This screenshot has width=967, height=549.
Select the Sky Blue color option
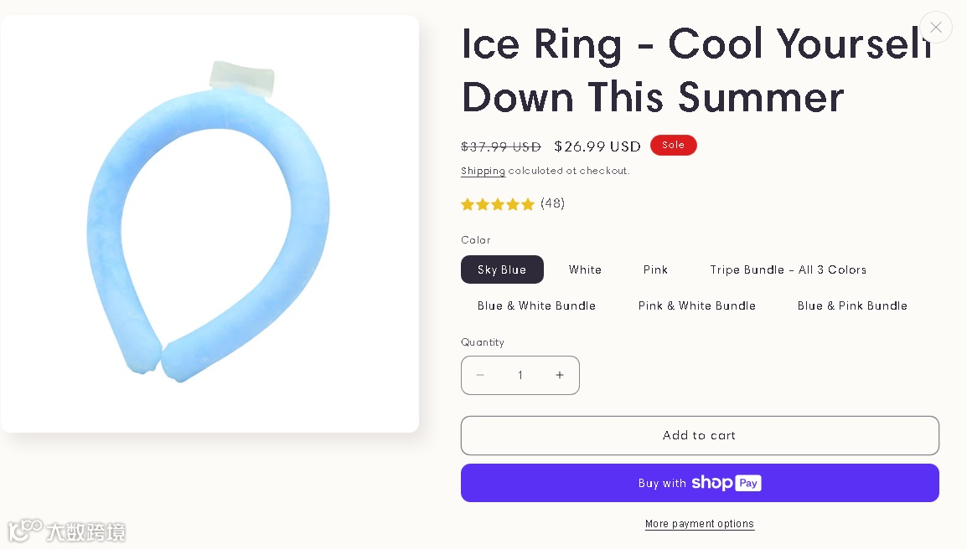pyautogui.click(x=502, y=269)
